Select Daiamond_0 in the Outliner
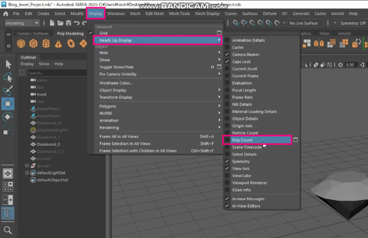Screen dimensions: 368x238 pos(49,144)
